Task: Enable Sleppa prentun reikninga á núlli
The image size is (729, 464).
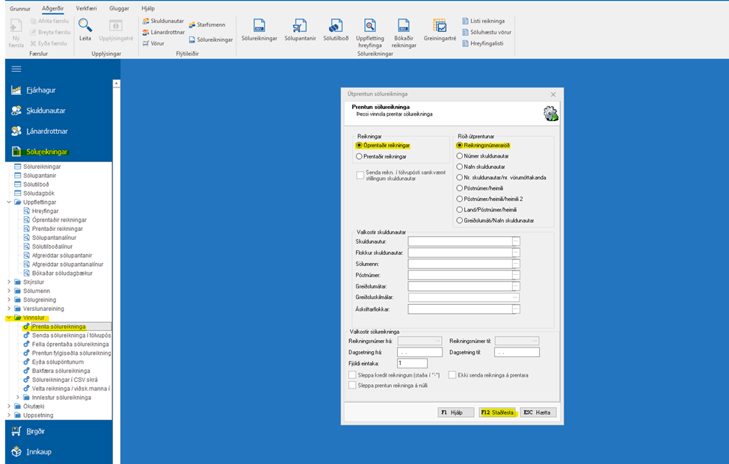Action: point(352,385)
